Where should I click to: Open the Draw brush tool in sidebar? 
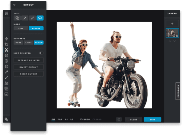point(6,78)
